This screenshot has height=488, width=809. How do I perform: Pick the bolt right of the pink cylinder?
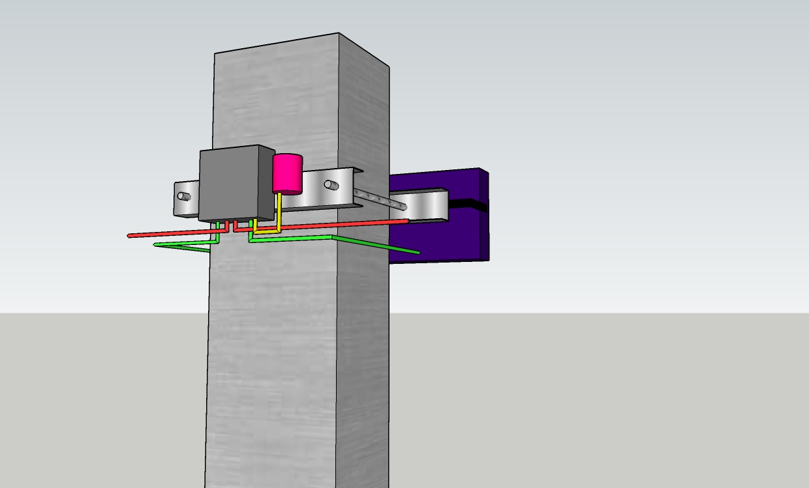click(331, 185)
